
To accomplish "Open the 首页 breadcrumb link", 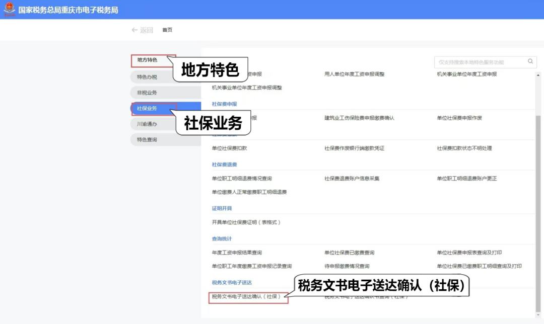I will click(x=167, y=30).
